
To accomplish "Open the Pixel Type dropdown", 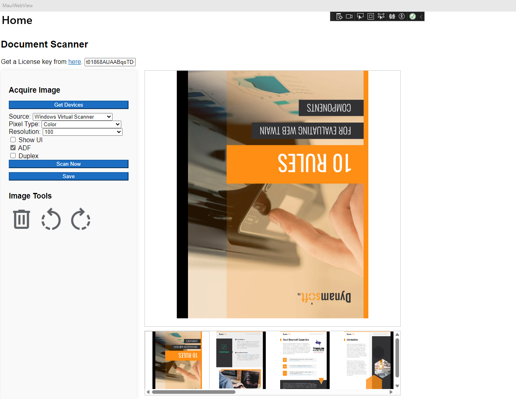I will 81,124.
